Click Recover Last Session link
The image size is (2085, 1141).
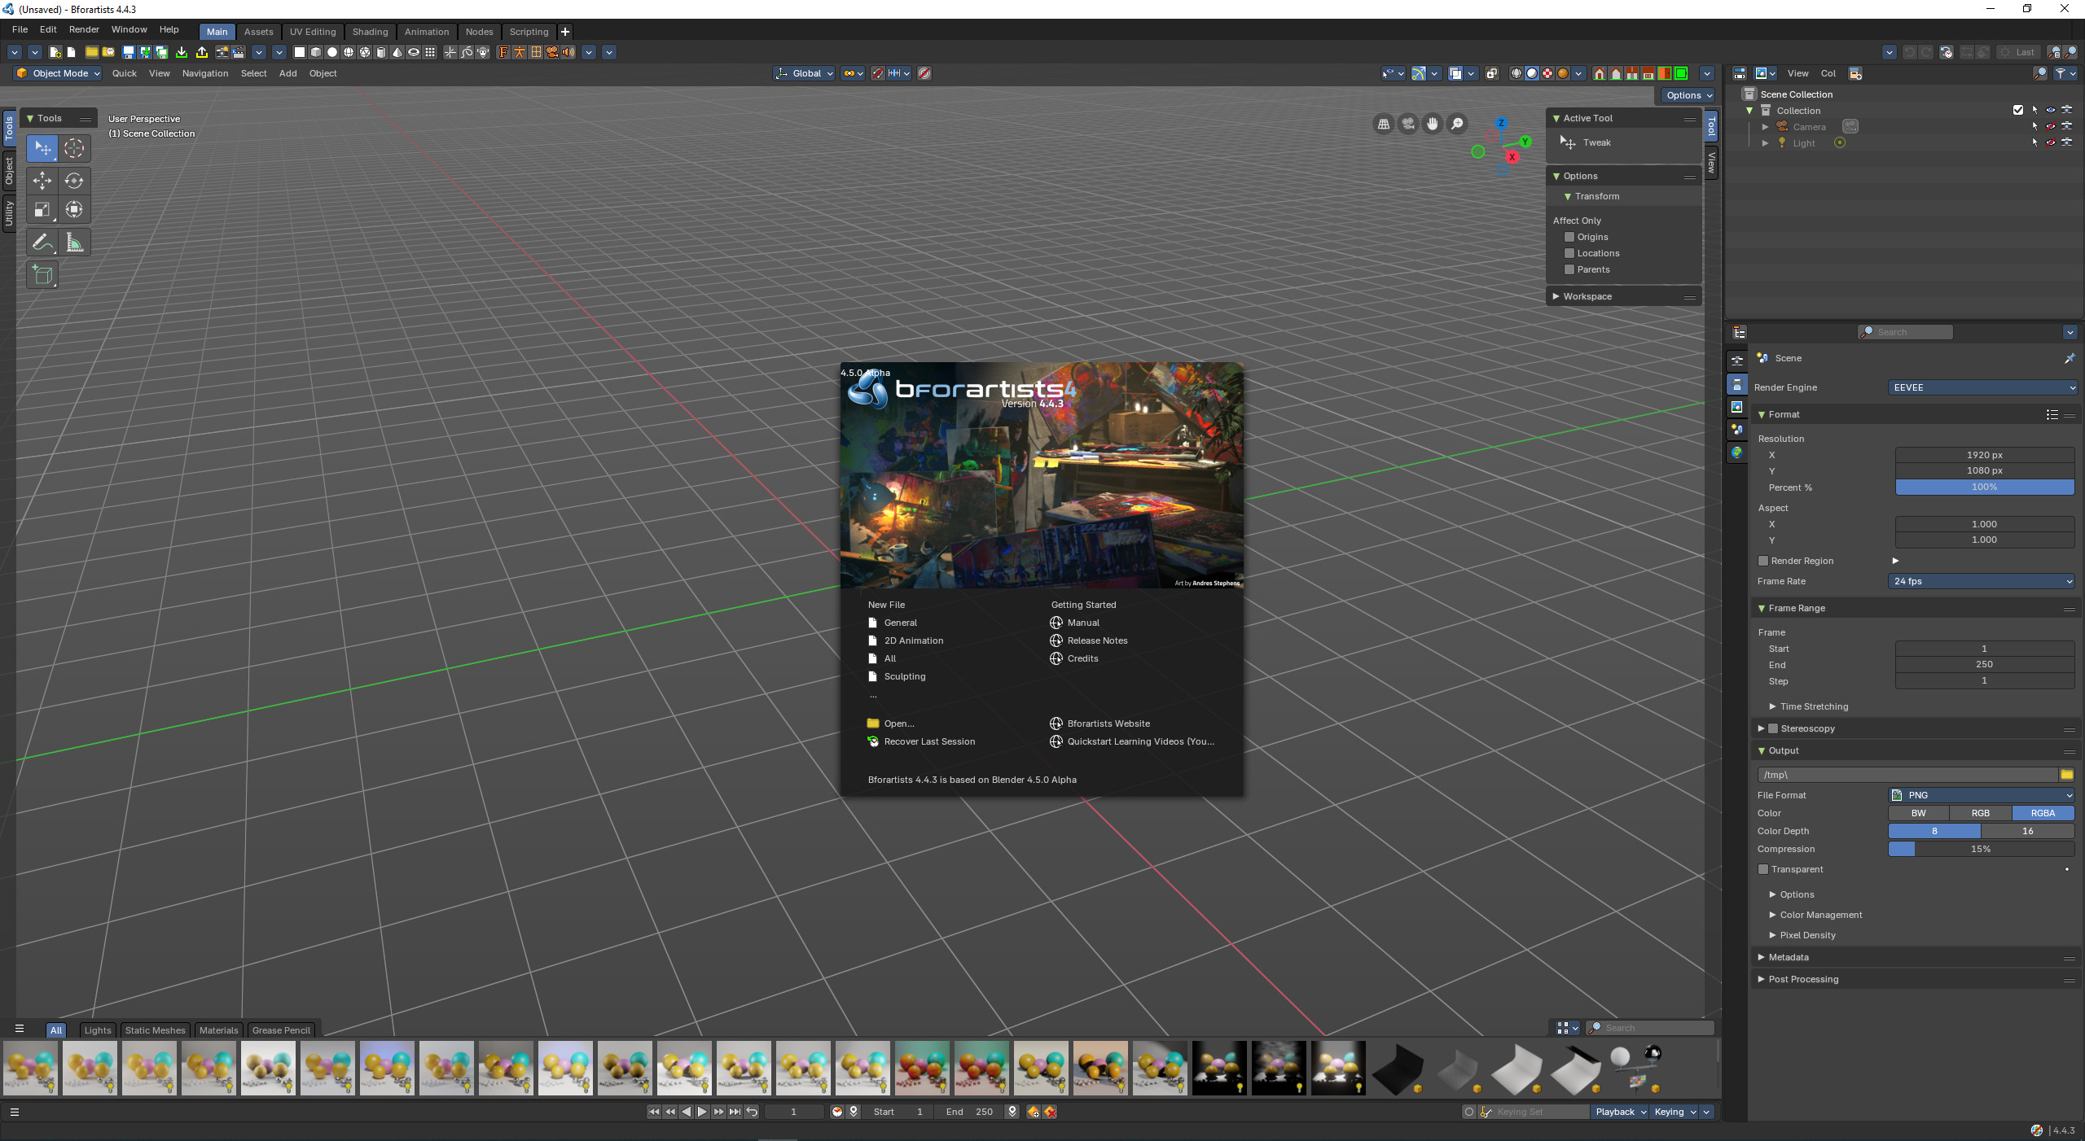pos(928,741)
